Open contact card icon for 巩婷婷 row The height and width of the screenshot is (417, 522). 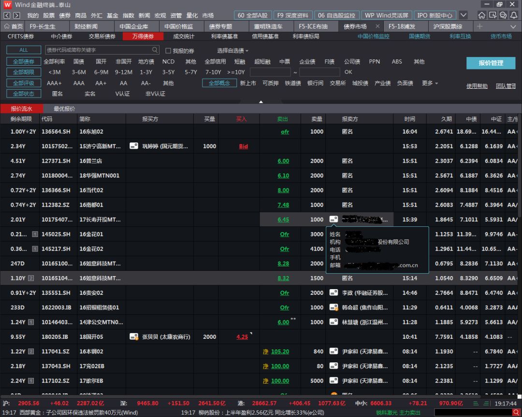coord(134,146)
